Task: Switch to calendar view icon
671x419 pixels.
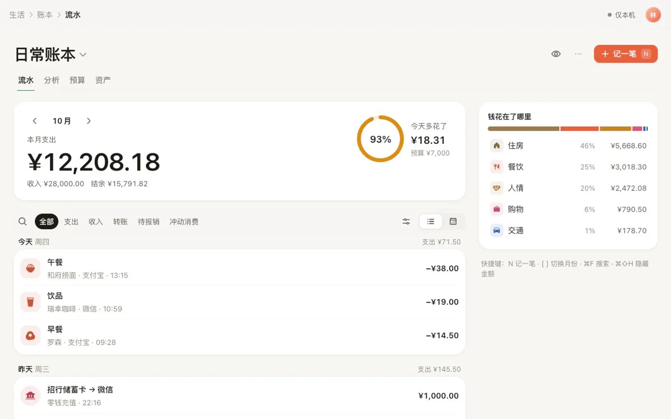Action: coord(453,221)
